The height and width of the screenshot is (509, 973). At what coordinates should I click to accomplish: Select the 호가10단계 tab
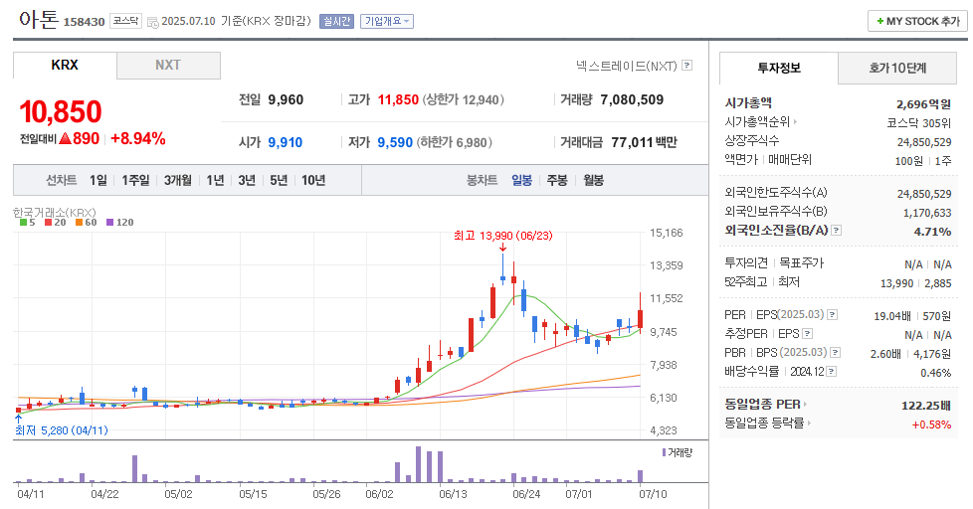click(x=897, y=69)
